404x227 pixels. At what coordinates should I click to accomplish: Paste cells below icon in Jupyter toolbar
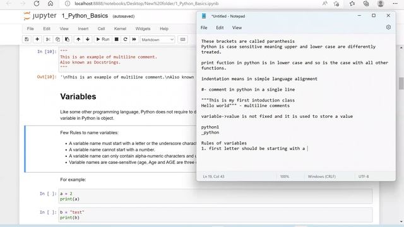click(68, 39)
